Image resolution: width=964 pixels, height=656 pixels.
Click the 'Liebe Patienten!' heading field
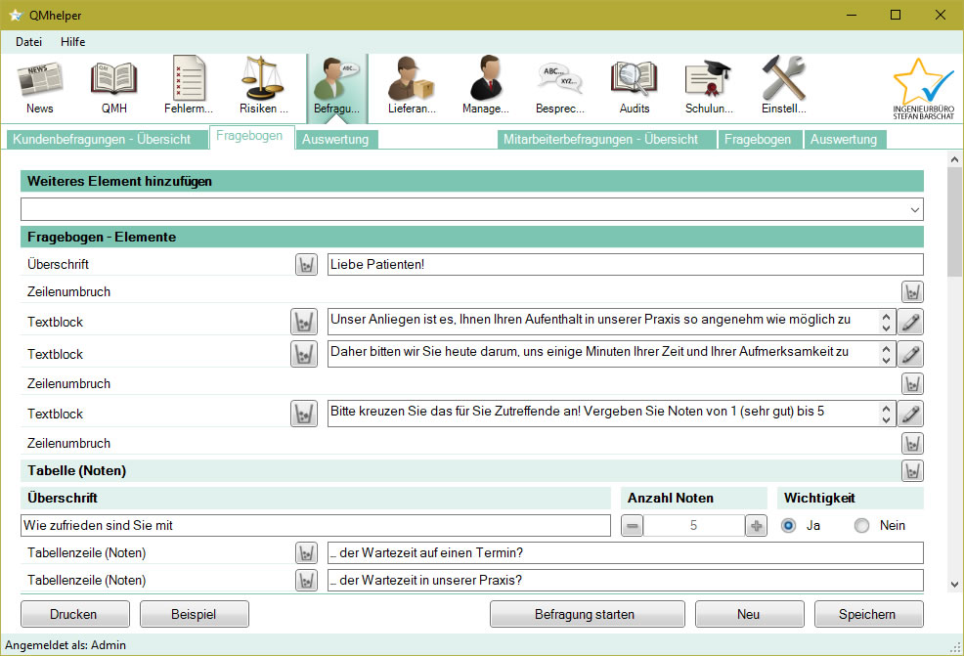(x=626, y=264)
